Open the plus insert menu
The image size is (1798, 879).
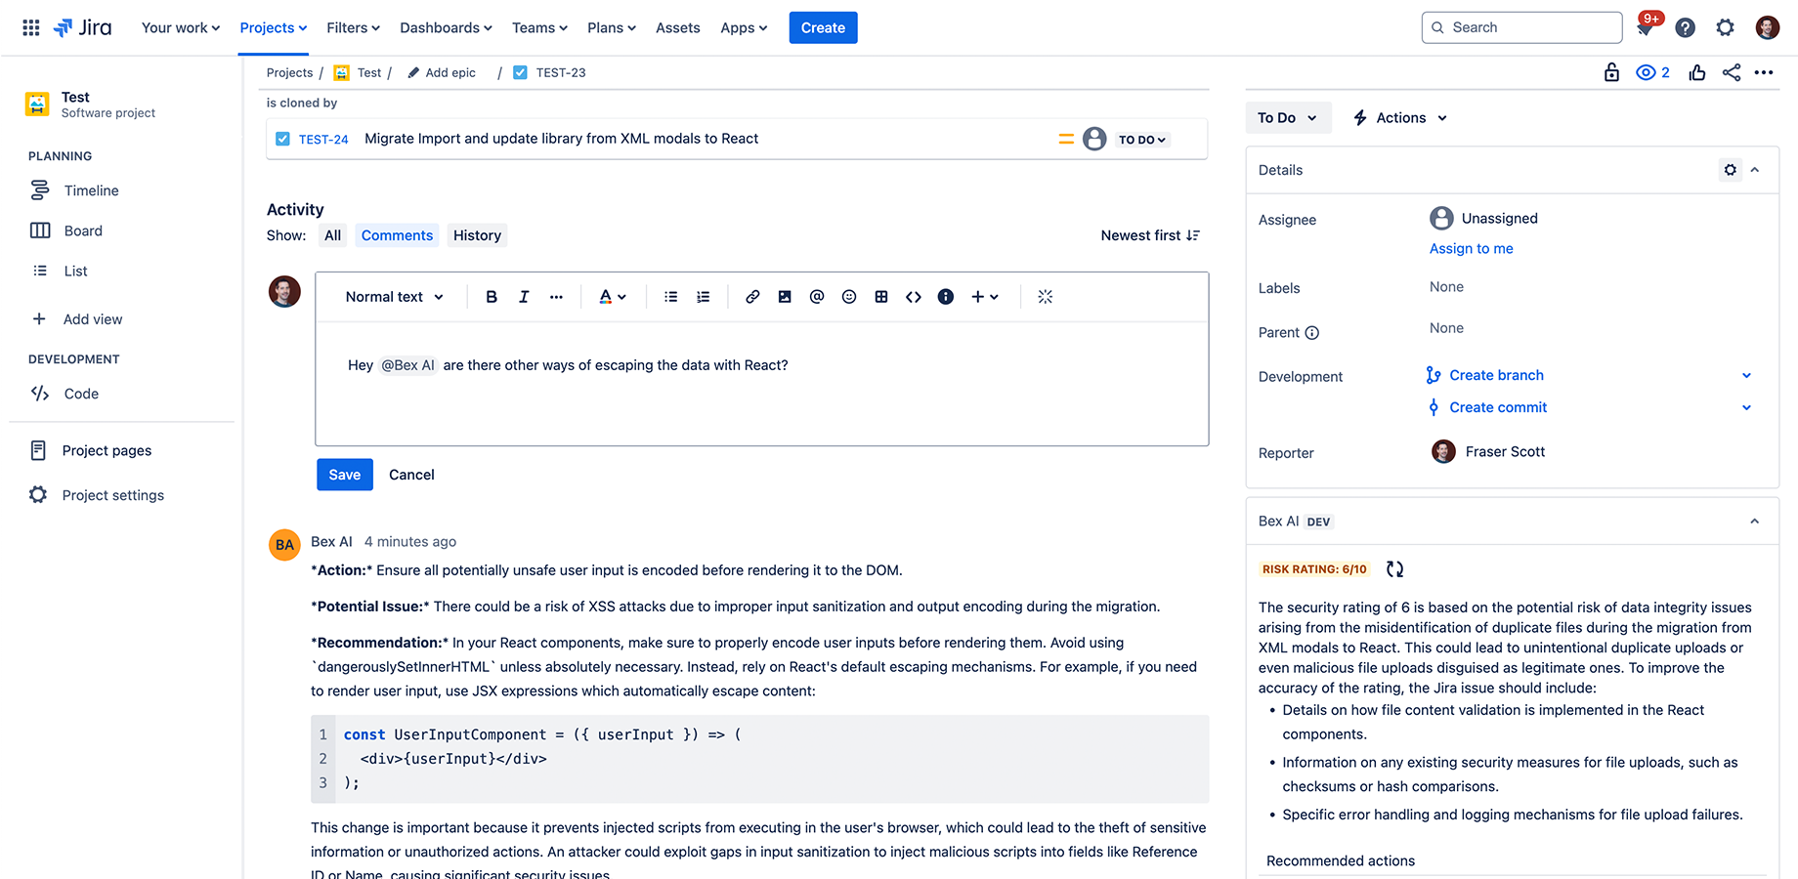985,297
